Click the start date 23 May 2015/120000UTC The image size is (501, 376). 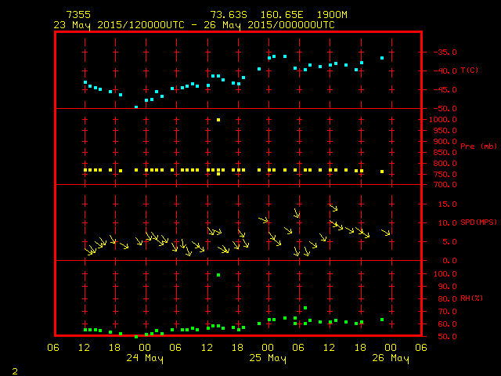point(119,25)
